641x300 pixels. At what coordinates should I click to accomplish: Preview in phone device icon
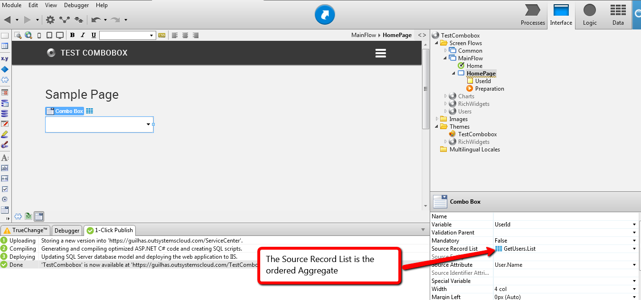pyautogui.click(x=39, y=35)
